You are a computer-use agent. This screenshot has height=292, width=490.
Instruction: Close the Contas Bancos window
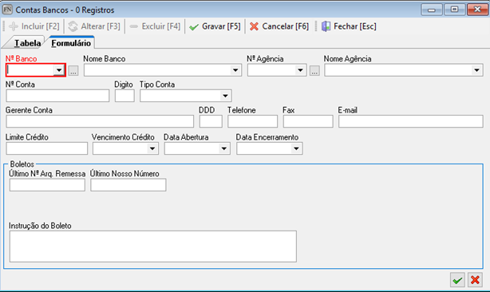coord(477,10)
